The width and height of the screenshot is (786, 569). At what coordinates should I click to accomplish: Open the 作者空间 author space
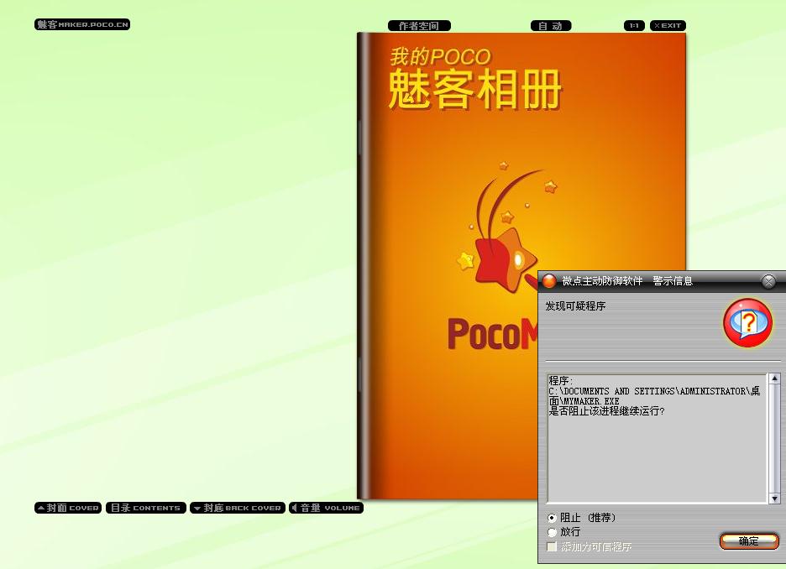pos(419,26)
